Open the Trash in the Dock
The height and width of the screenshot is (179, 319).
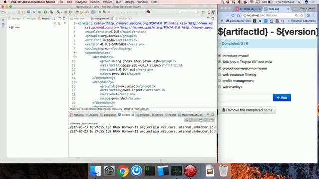click(x=223, y=171)
